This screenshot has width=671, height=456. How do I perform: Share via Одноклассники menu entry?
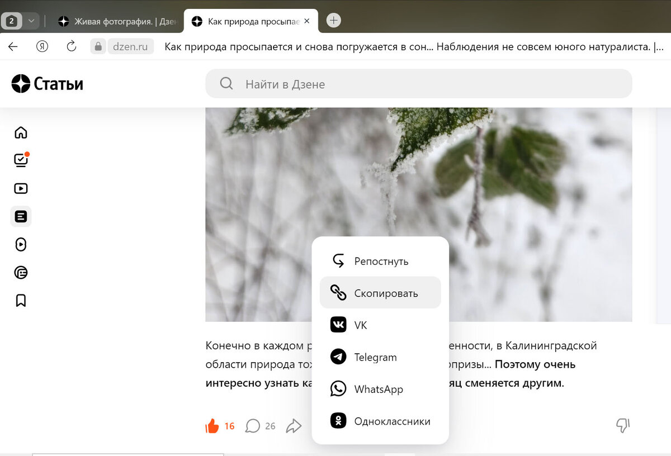(x=380, y=420)
